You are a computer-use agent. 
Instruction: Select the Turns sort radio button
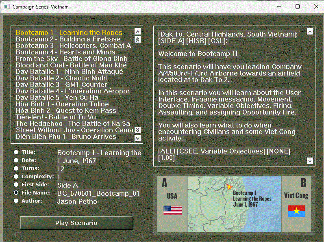pyautogui.click(x=16, y=168)
